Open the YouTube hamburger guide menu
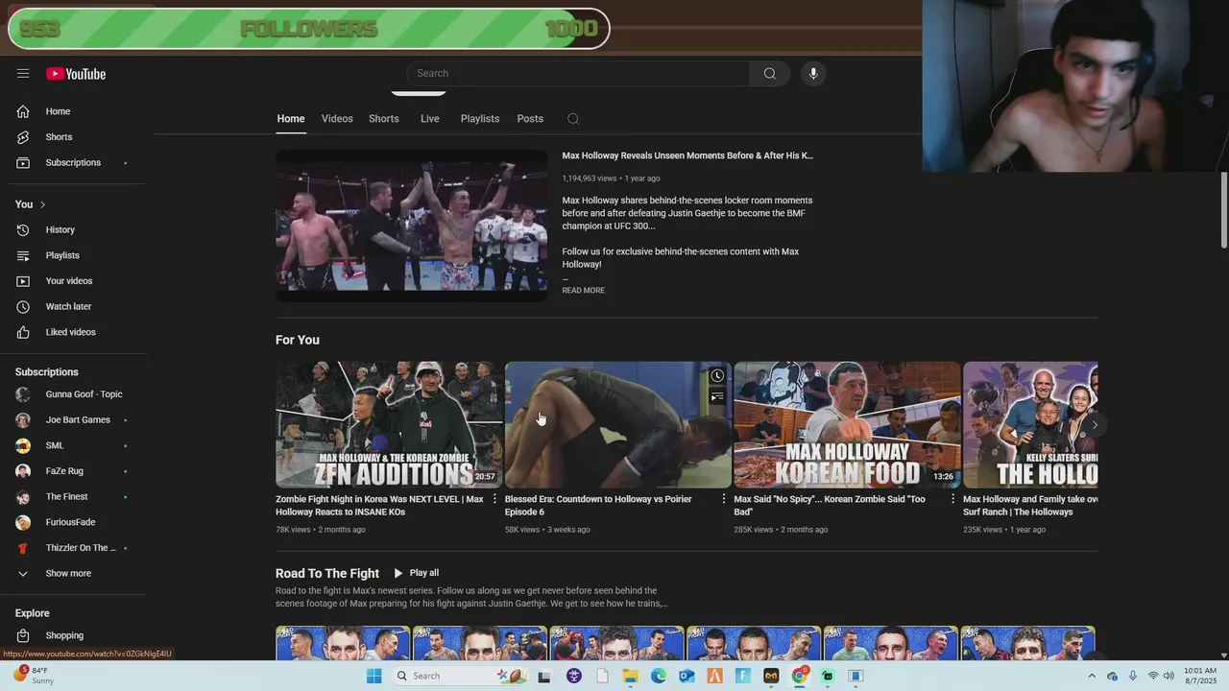The height and width of the screenshot is (691, 1229). (23, 74)
